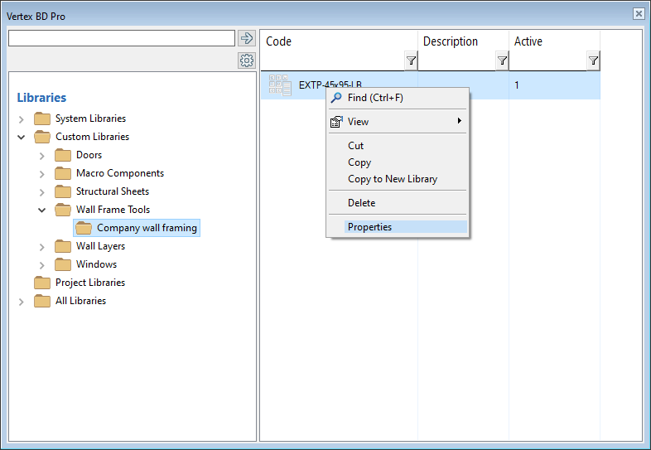Expand the System Libraries node
The height and width of the screenshot is (450, 651).
(x=22, y=119)
